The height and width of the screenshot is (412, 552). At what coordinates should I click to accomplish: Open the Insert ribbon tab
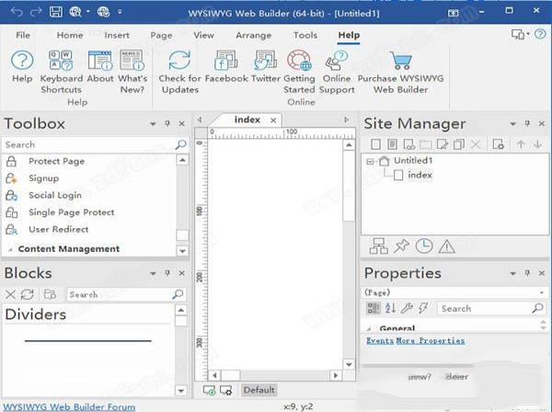point(117,35)
